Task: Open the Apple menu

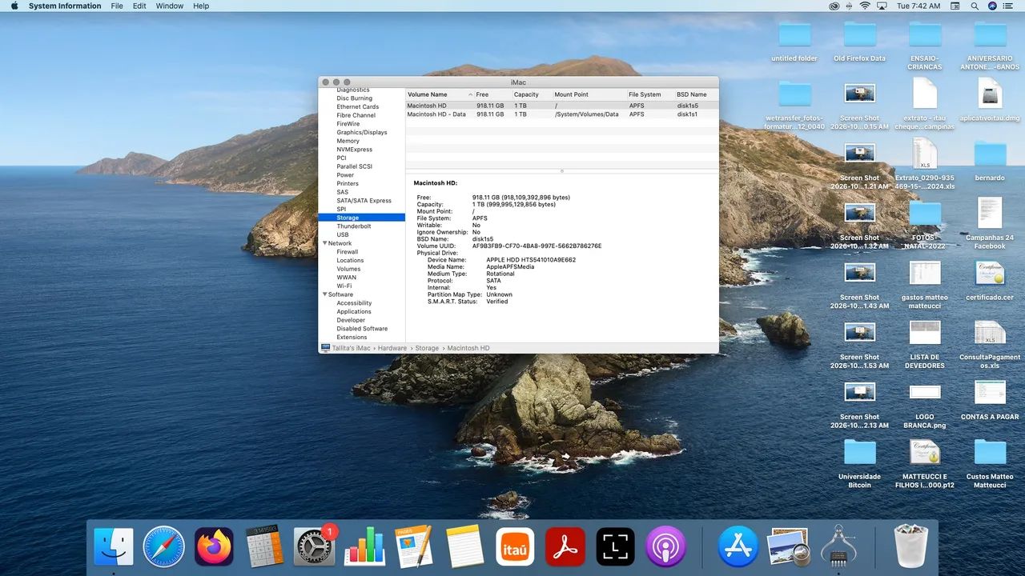Action: (x=14, y=6)
